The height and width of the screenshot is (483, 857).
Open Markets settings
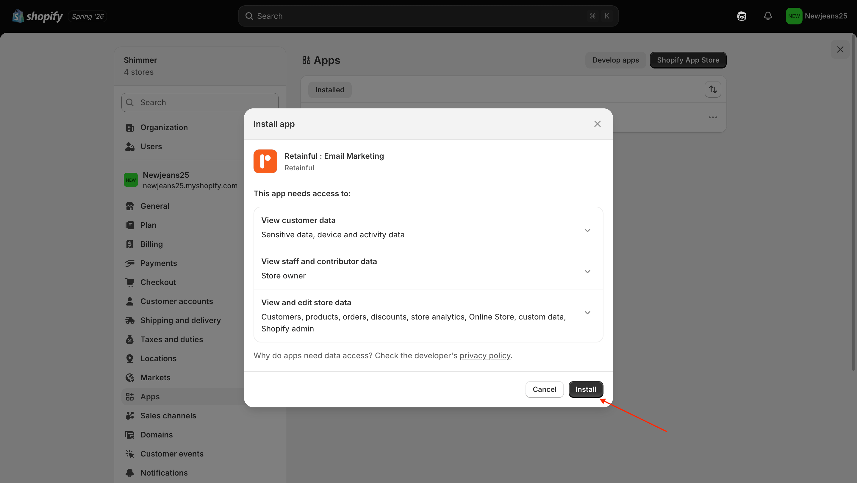click(x=155, y=378)
